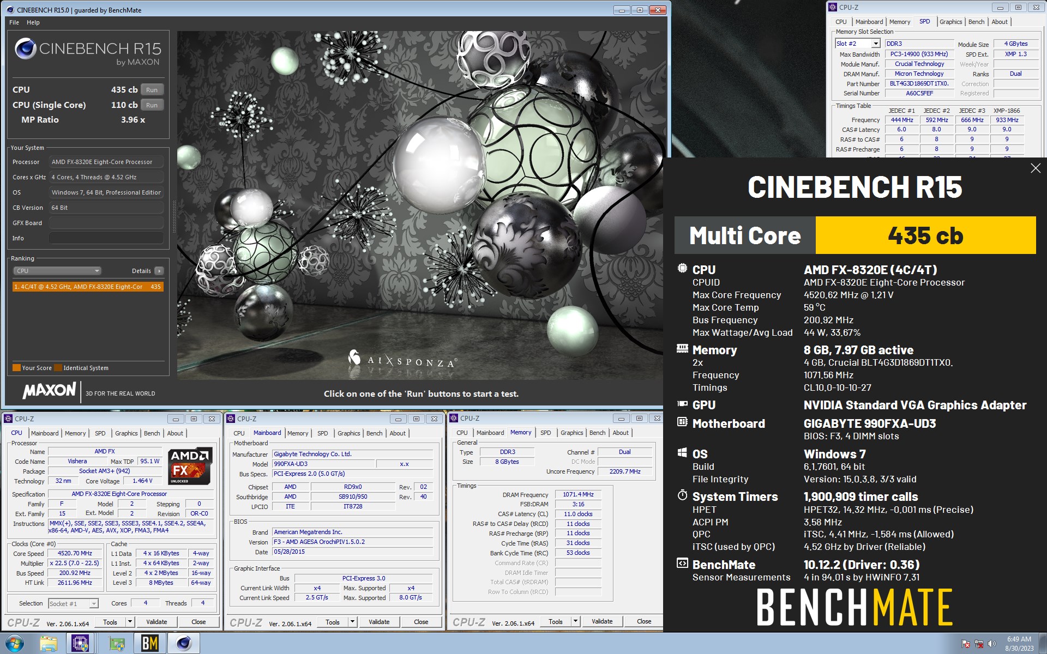The height and width of the screenshot is (654, 1047).
Task: Click the Motherboard icon in BenchMate panel
Action: tap(682, 422)
